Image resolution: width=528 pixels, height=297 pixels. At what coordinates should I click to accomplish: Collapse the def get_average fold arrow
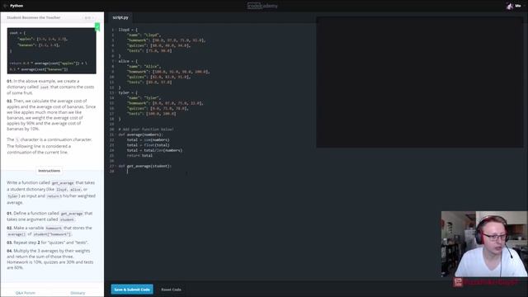tap(116, 166)
